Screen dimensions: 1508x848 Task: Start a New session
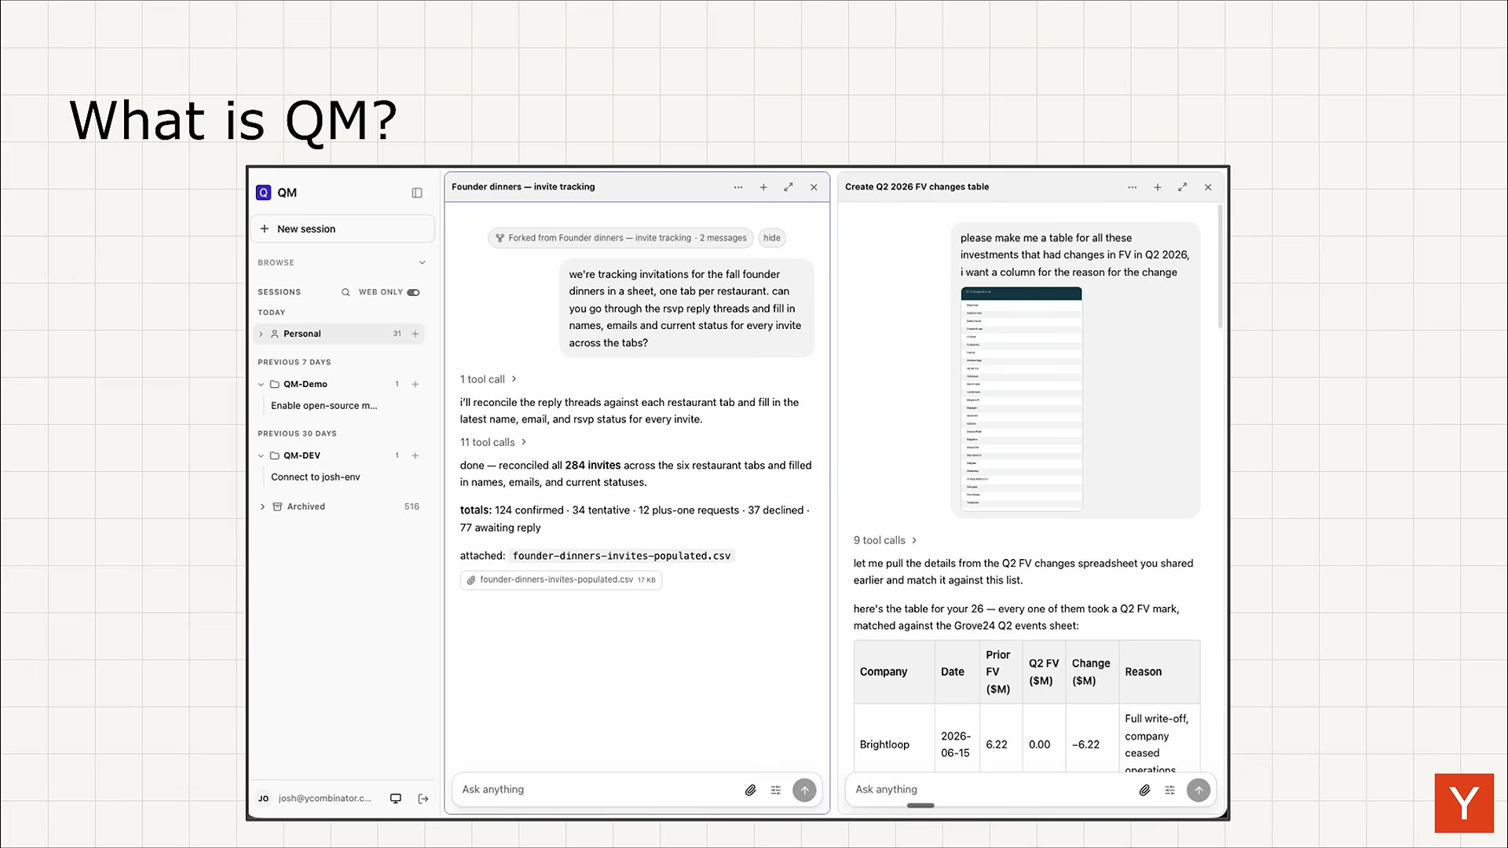[342, 229]
